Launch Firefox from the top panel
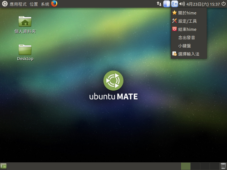Image resolution: width=227 pixels, height=170 pixels. [54, 4]
